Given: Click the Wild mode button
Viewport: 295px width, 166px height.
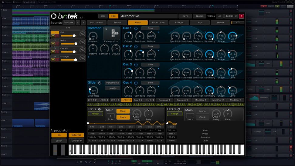Looking at the screenshot, I should pos(103,16).
